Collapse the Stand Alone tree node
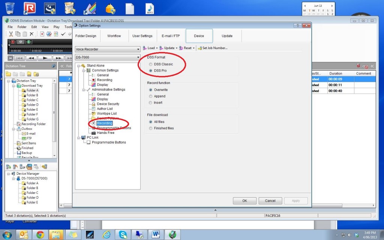Viewport: 384px width, 240px height. tap(79, 66)
